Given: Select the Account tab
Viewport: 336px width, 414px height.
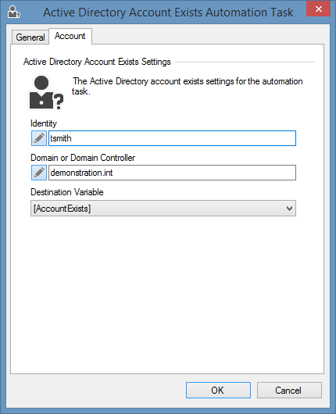Looking at the screenshot, I should (x=70, y=36).
